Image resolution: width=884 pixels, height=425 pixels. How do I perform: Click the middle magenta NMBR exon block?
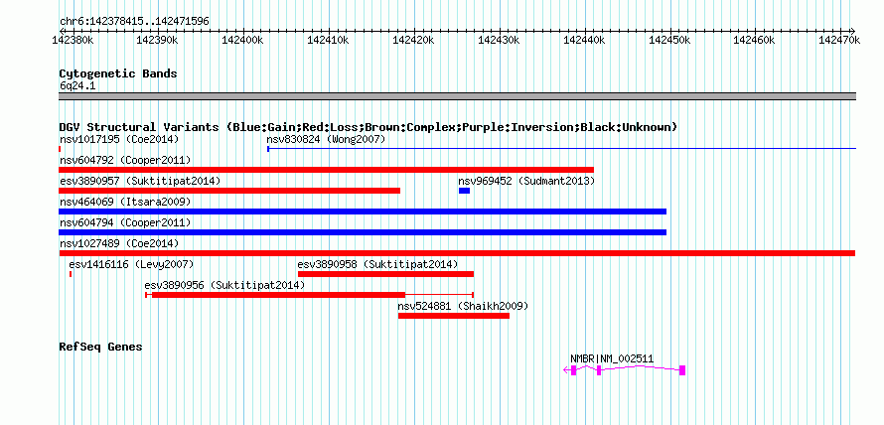click(599, 370)
